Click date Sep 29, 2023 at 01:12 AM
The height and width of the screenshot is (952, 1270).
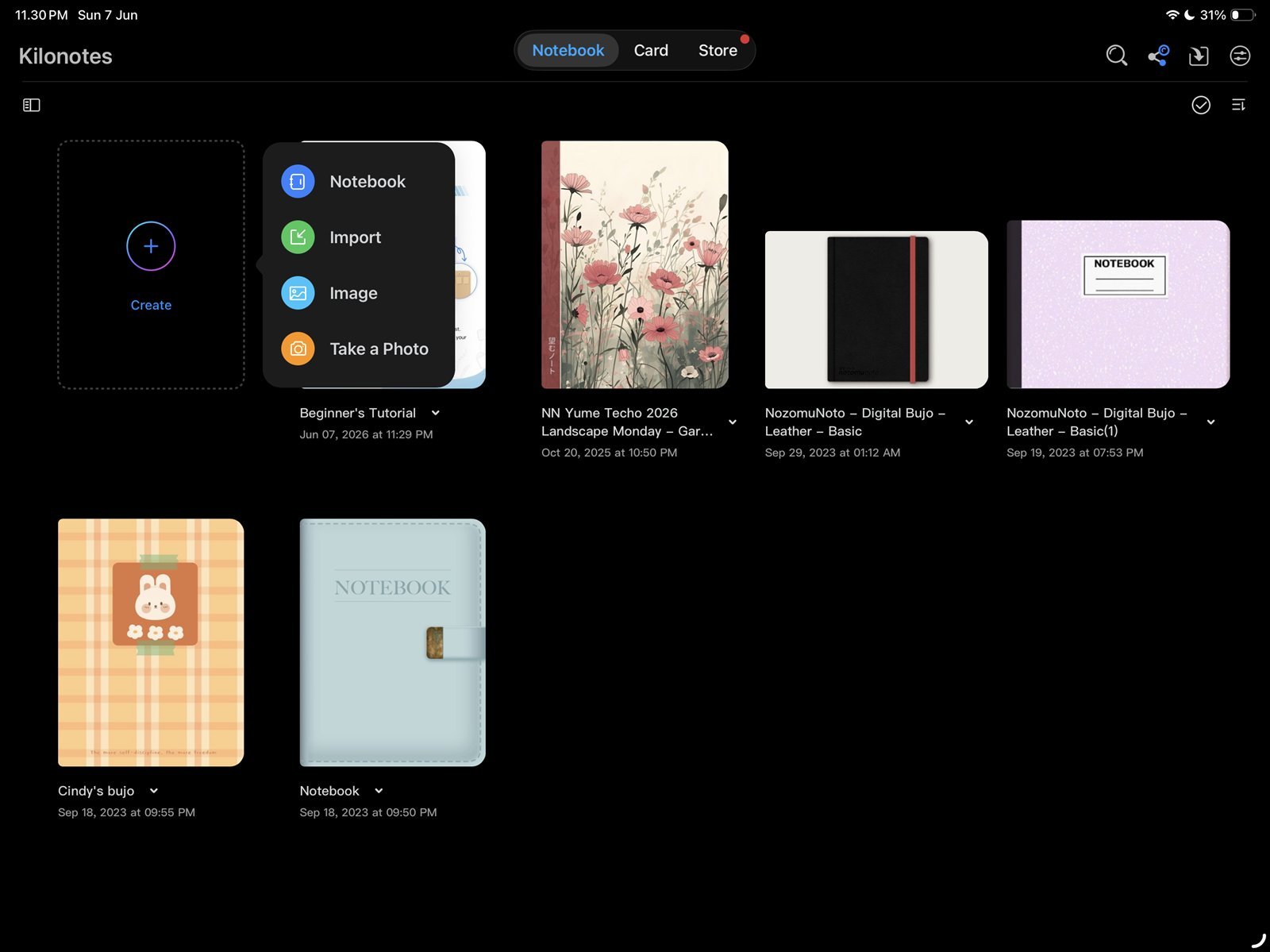(833, 453)
